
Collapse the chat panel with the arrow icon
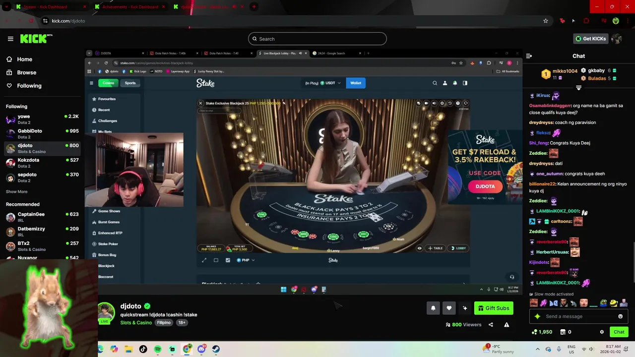tap(529, 56)
